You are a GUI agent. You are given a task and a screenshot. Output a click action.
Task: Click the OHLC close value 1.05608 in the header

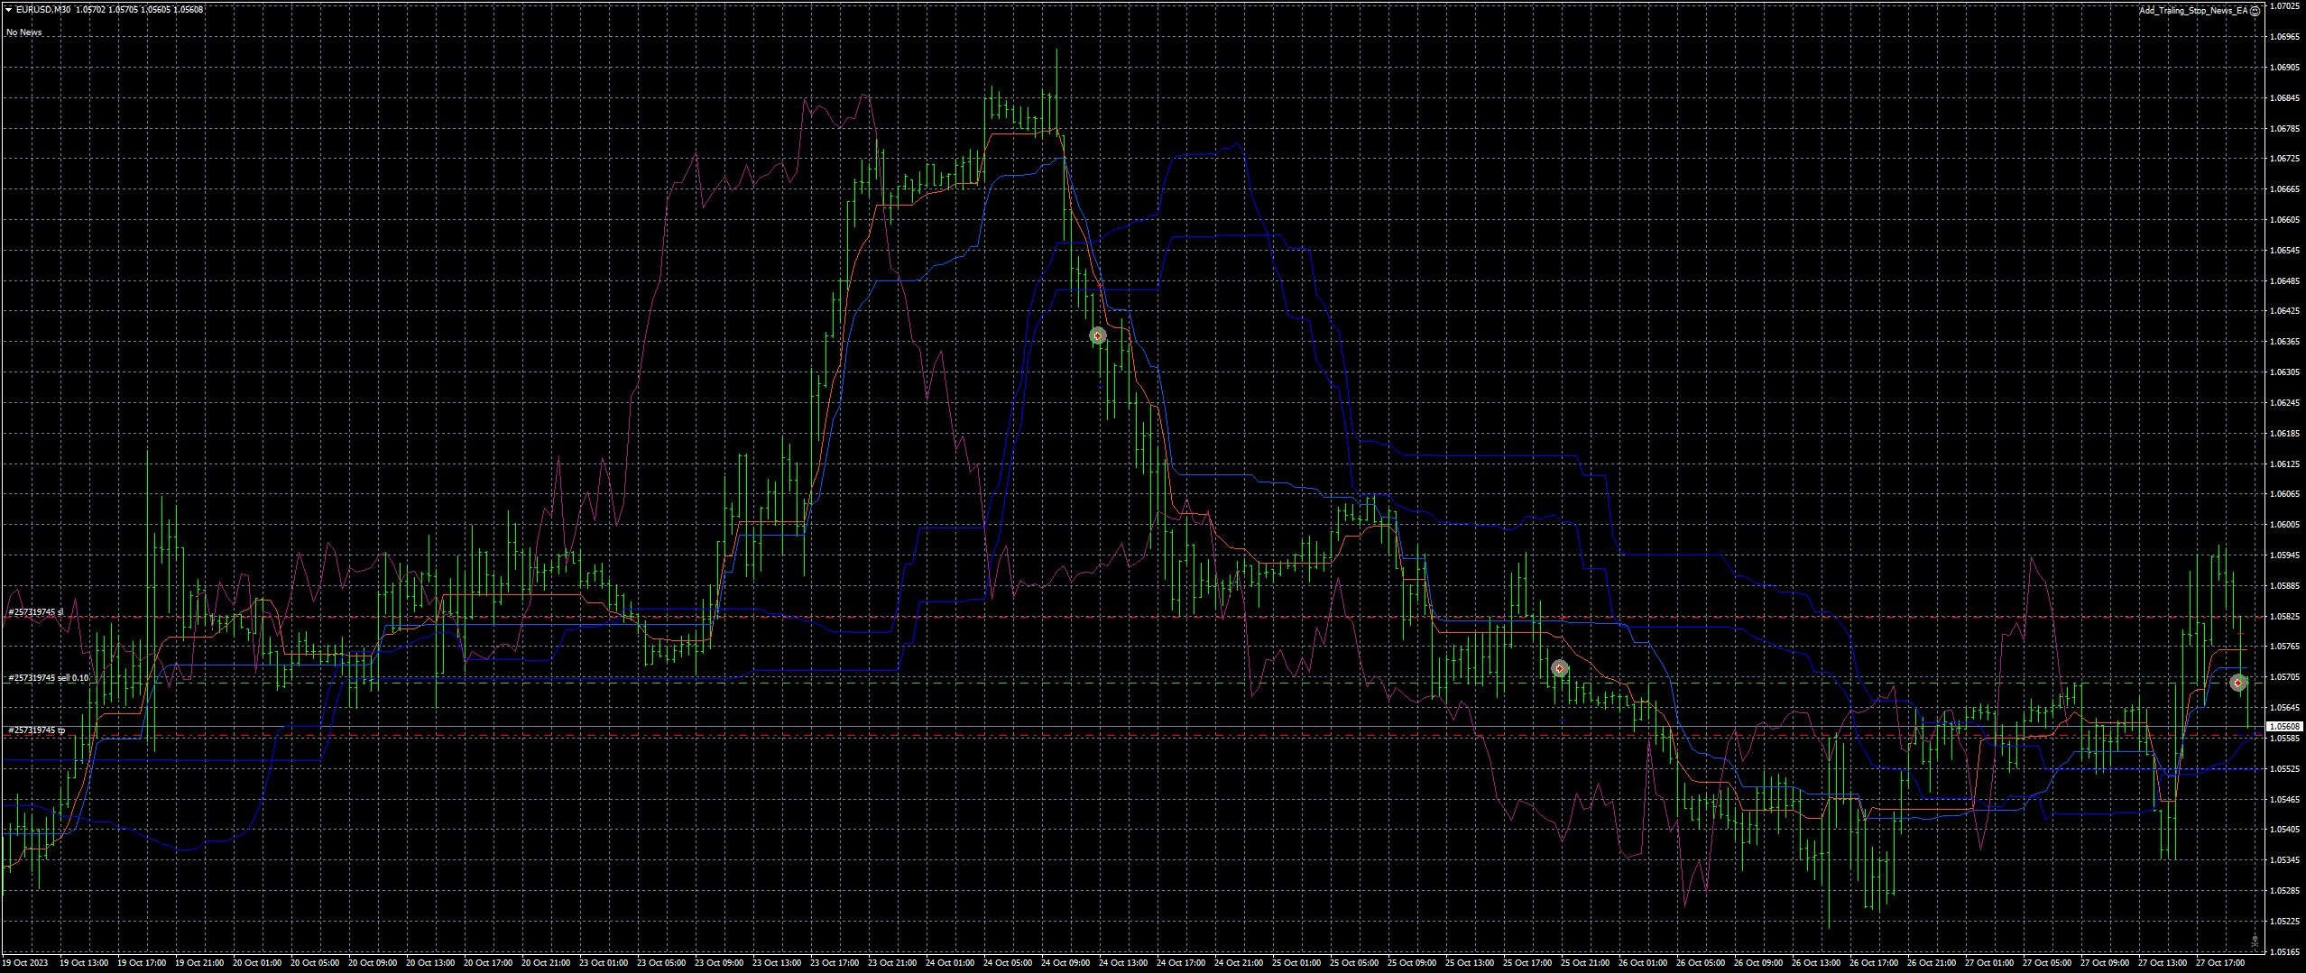(x=189, y=10)
